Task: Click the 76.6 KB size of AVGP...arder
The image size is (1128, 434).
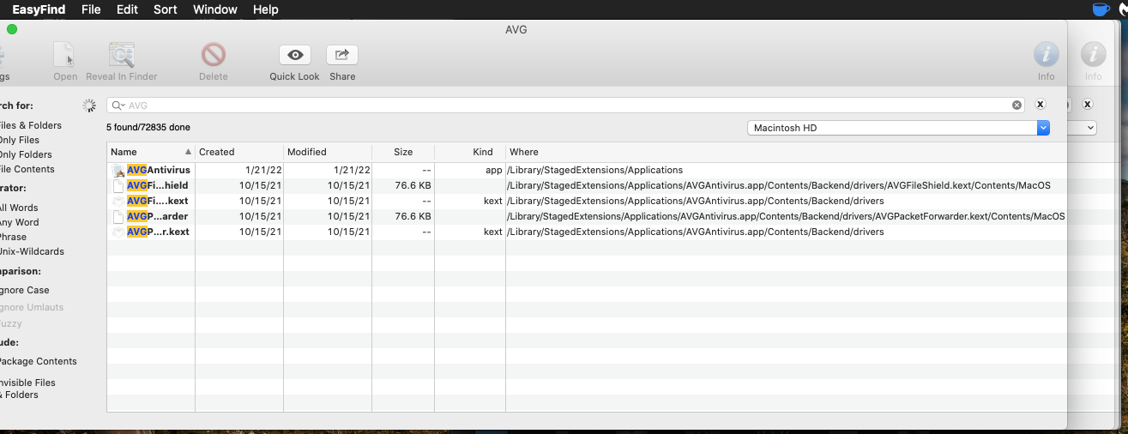Action: (x=413, y=216)
